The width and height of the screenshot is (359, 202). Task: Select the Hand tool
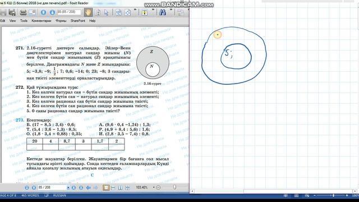(x=88, y=12)
